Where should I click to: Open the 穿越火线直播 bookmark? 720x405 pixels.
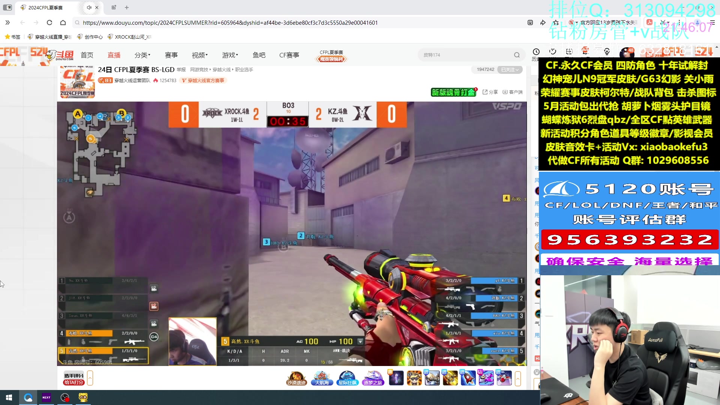(x=49, y=37)
